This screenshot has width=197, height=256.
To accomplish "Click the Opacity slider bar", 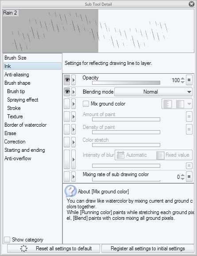I will pyautogui.click(x=126, y=83).
